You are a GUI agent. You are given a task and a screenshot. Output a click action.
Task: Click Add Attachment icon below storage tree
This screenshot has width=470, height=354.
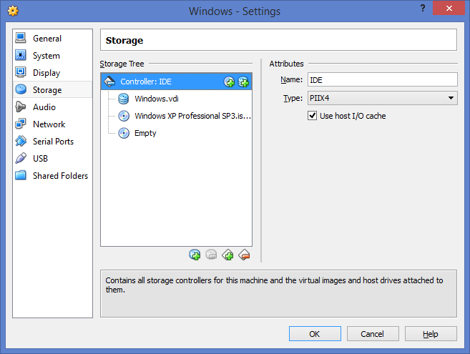pyautogui.click(x=195, y=255)
